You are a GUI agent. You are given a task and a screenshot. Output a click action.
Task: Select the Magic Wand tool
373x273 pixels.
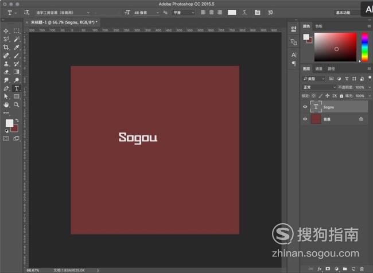(x=17, y=39)
